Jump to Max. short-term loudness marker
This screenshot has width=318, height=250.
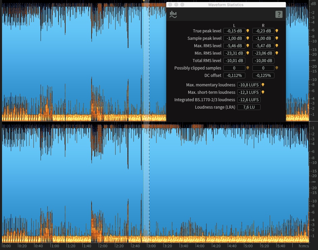263,92
